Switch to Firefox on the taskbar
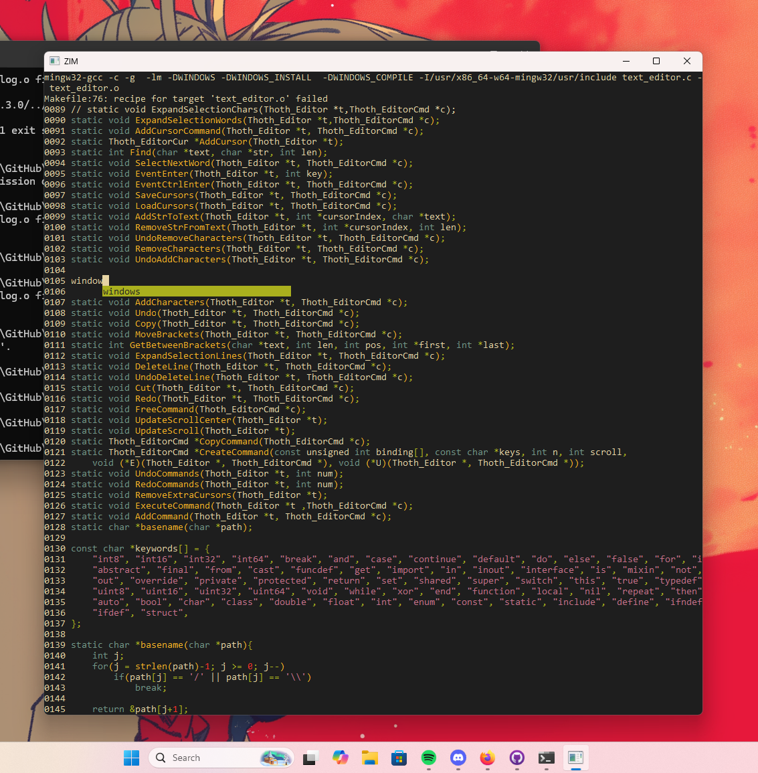 (488, 758)
